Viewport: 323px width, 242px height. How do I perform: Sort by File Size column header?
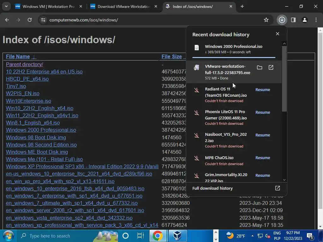pyautogui.click(x=172, y=57)
